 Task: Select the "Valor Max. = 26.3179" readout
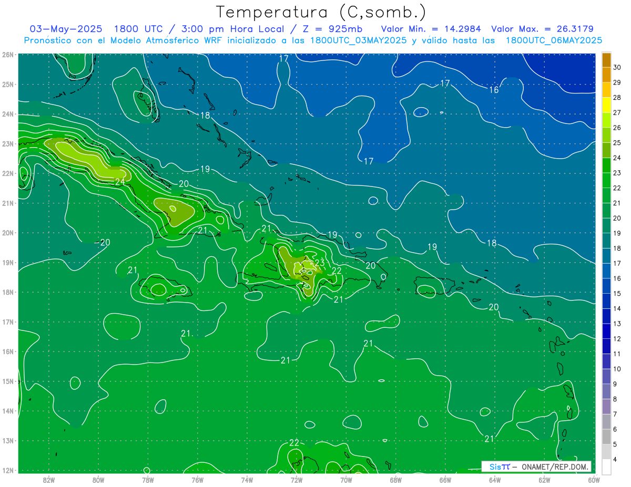click(x=543, y=29)
